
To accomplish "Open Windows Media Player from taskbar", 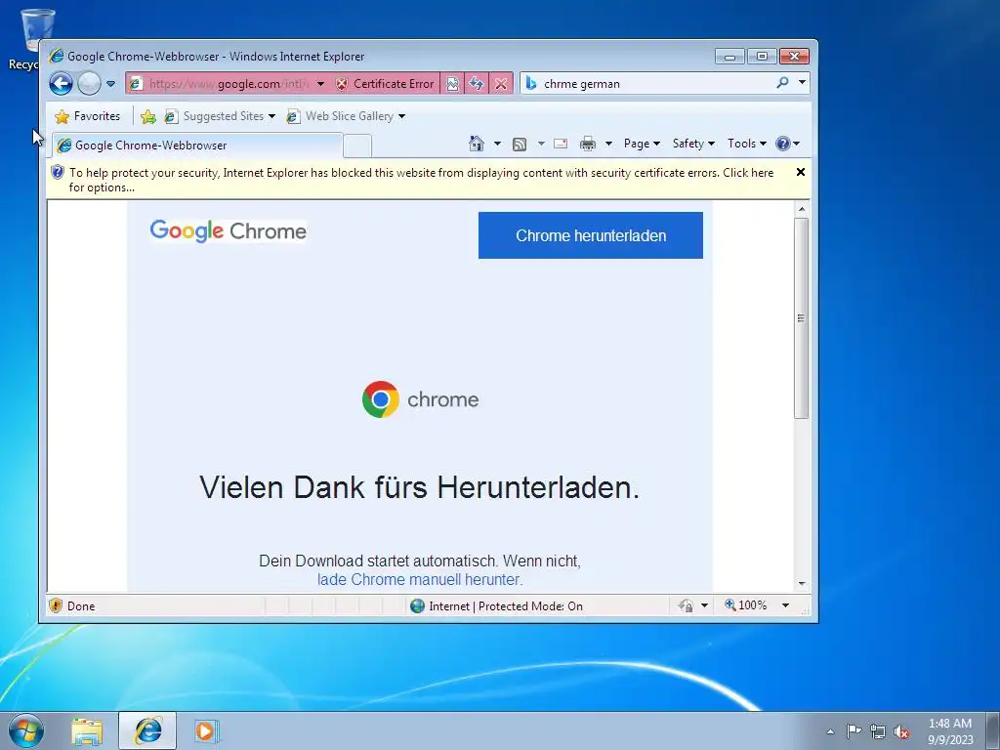I will 207,731.
